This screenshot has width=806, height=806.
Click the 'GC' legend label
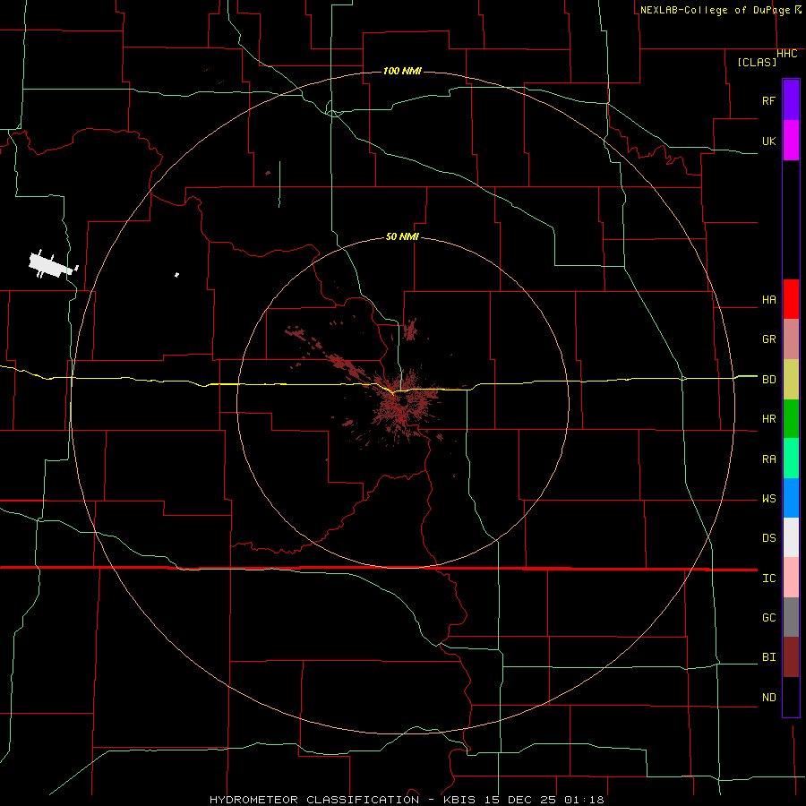tap(768, 618)
